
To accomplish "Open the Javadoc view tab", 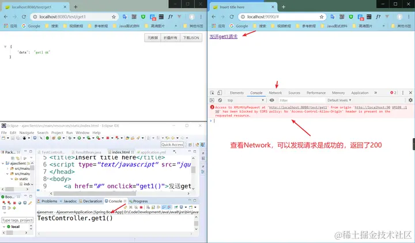I will [68, 201].
